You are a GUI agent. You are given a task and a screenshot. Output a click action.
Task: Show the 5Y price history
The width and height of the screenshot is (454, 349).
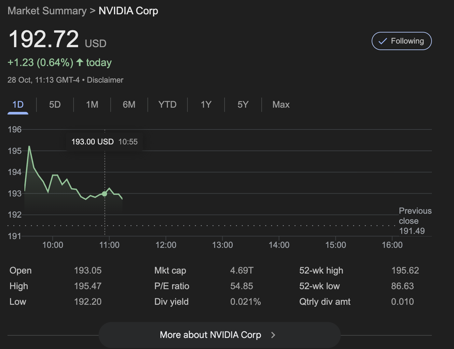tap(242, 104)
